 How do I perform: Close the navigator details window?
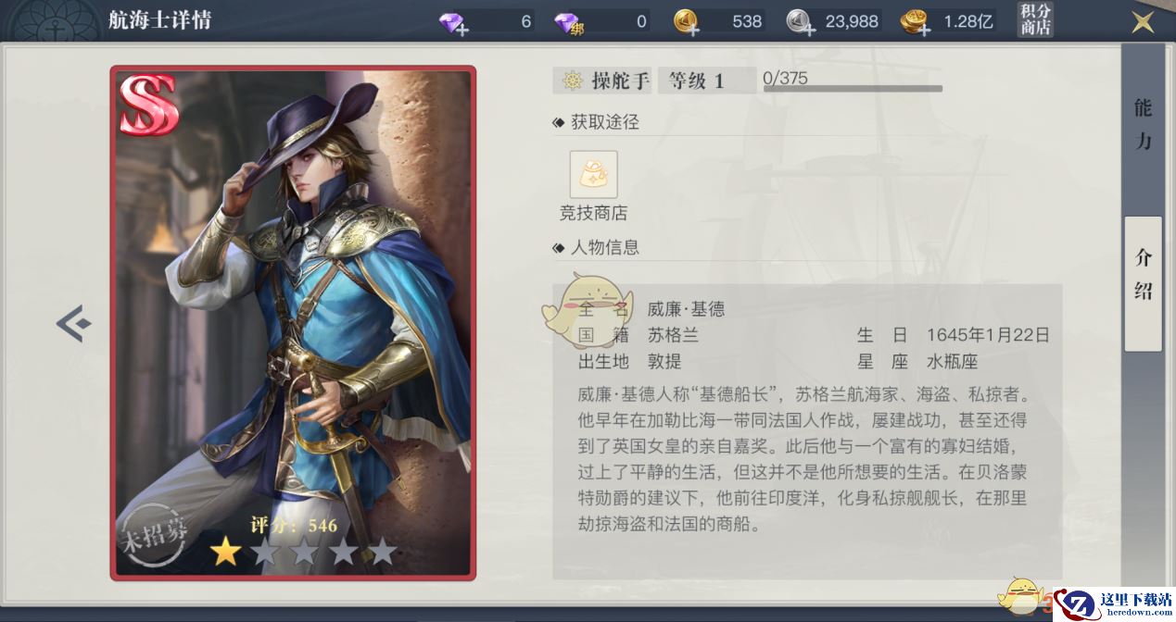pos(1144,21)
